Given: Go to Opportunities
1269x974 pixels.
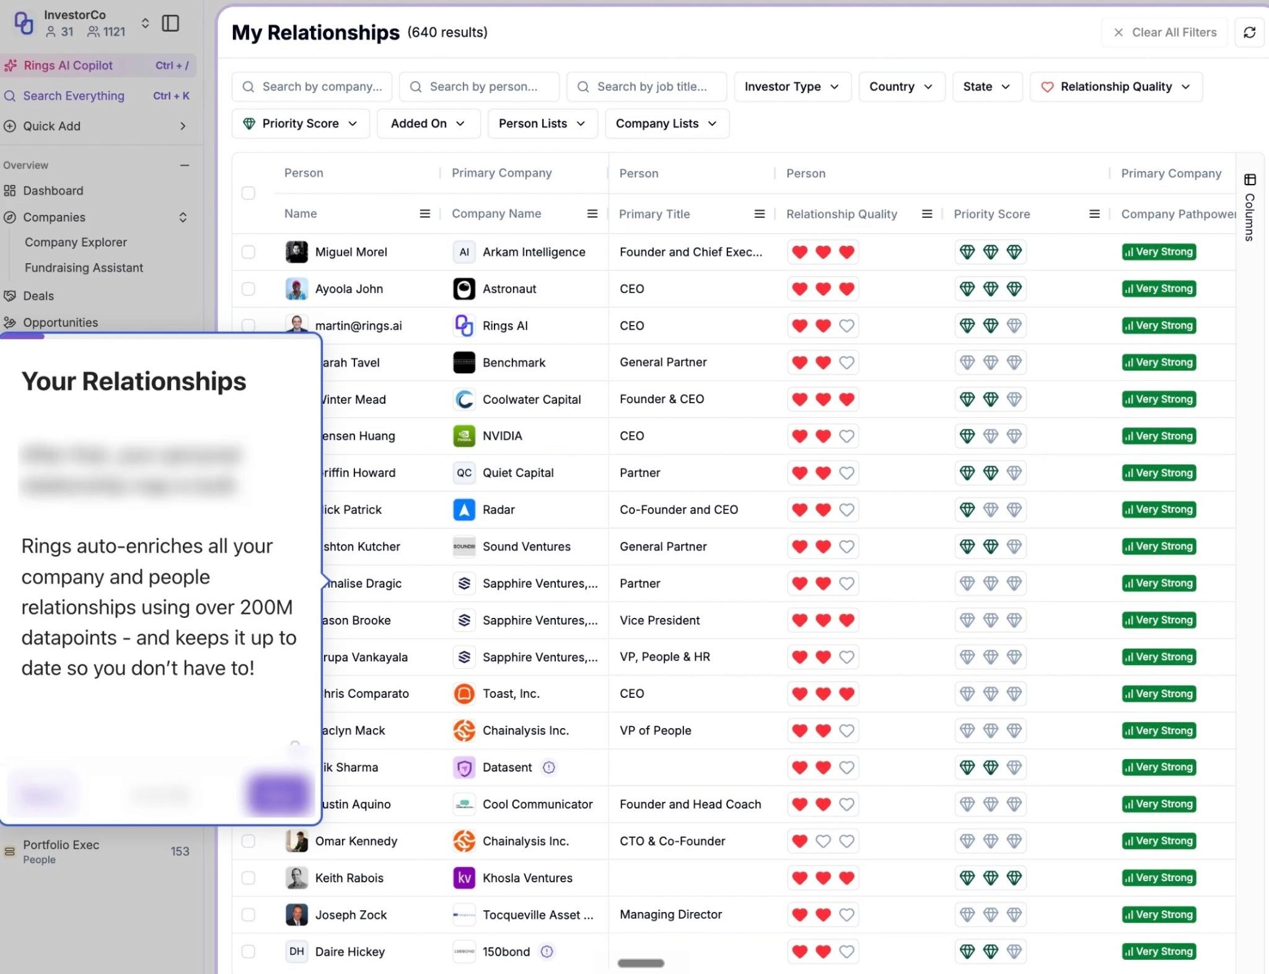Looking at the screenshot, I should (x=60, y=323).
